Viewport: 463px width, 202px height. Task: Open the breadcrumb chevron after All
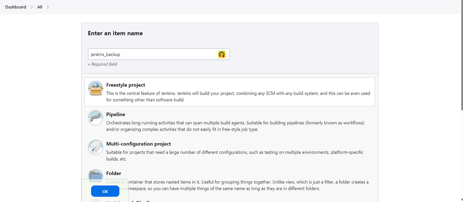click(48, 7)
